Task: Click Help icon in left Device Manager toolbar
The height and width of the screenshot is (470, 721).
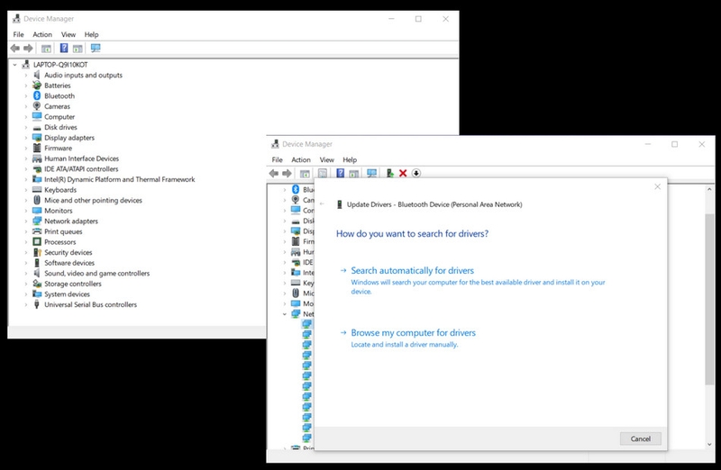Action: [x=64, y=49]
